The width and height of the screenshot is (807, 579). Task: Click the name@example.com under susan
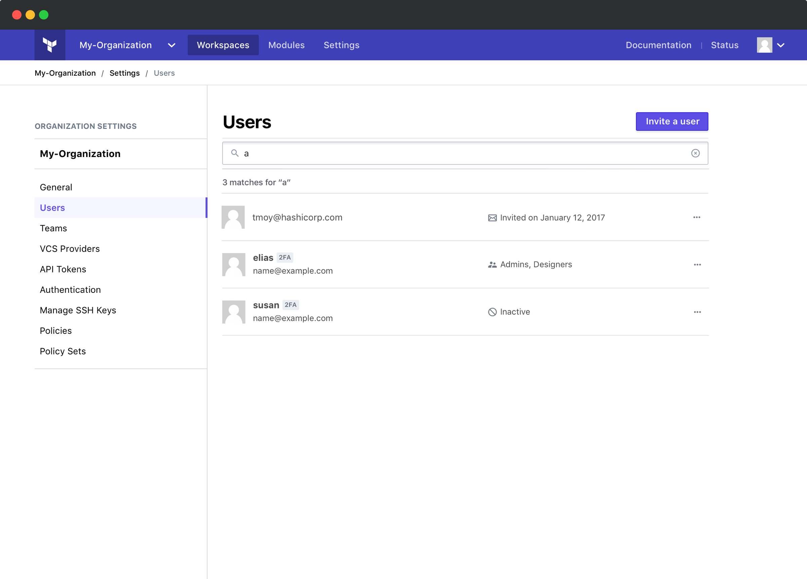[293, 318]
